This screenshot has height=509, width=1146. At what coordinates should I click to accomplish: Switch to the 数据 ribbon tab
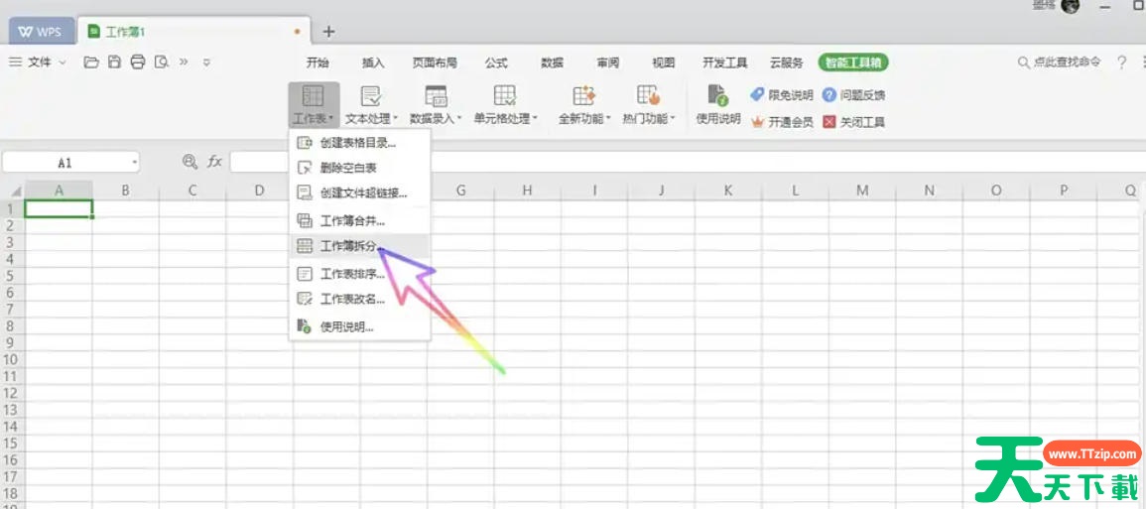pos(552,63)
